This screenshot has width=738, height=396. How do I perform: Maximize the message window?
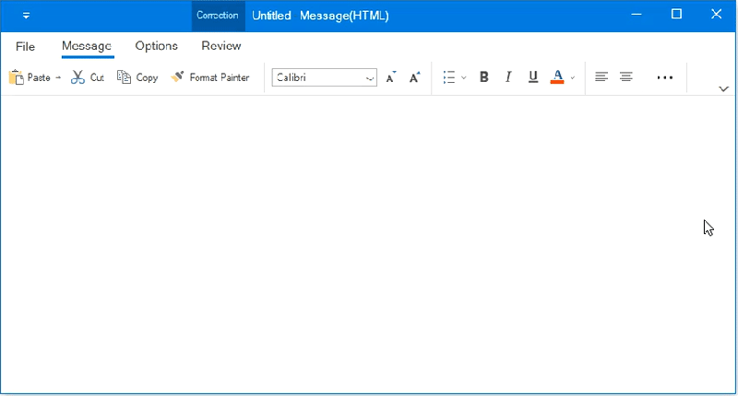tap(676, 14)
